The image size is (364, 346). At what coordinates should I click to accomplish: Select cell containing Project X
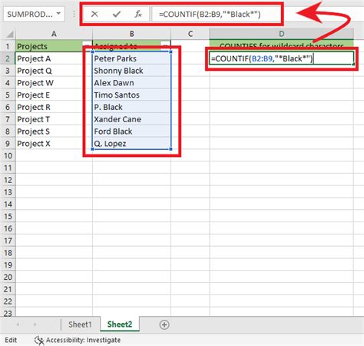pos(54,144)
